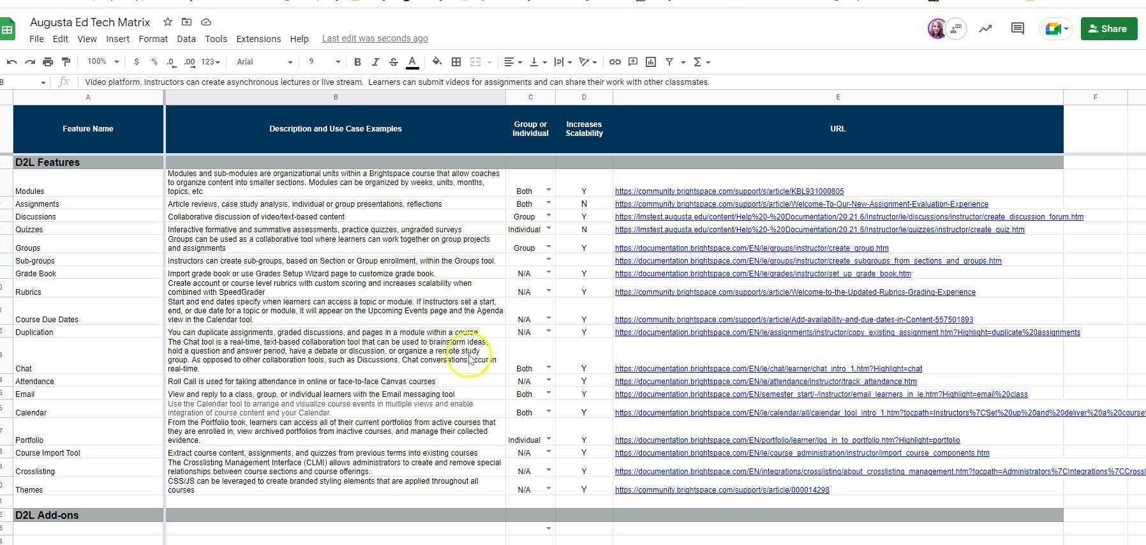Screen dimensions: 1146x545
Task: Open the fill color picker
Action: click(437, 62)
